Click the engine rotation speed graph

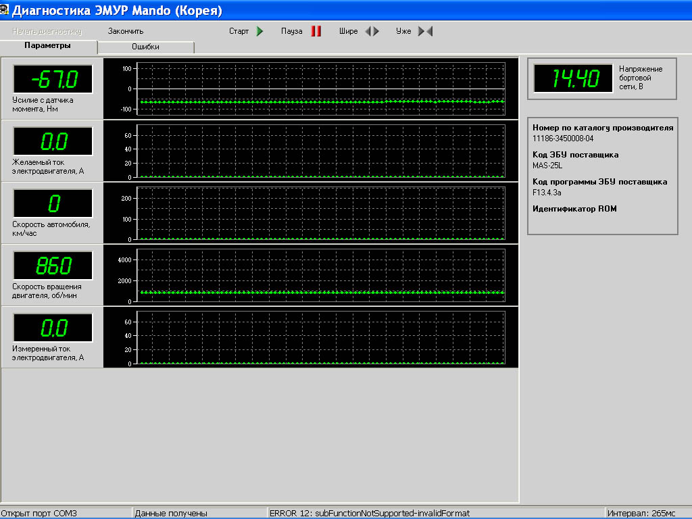coord(320,275)
